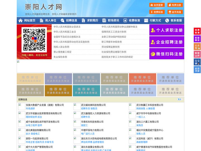Click the orange 推荐单位 tile in the top row
The image size is (201, 151).
click(142, 79)
